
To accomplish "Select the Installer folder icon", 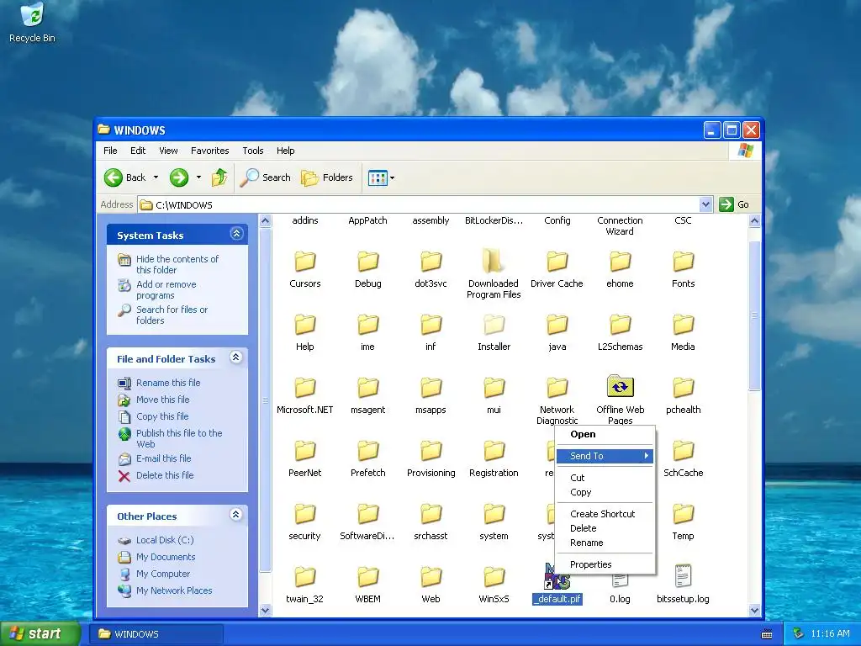I will 494,325.
